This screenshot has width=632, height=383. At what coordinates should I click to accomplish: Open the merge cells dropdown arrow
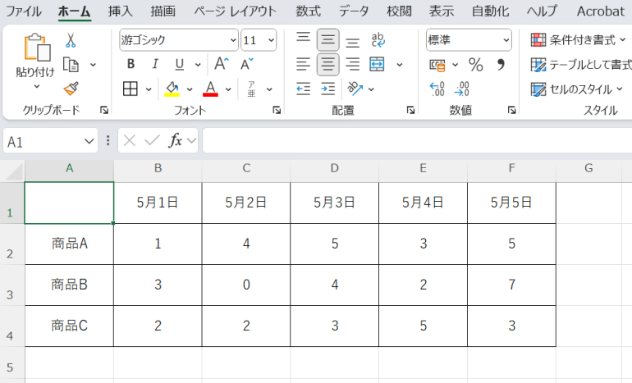(x=400, y=65)
